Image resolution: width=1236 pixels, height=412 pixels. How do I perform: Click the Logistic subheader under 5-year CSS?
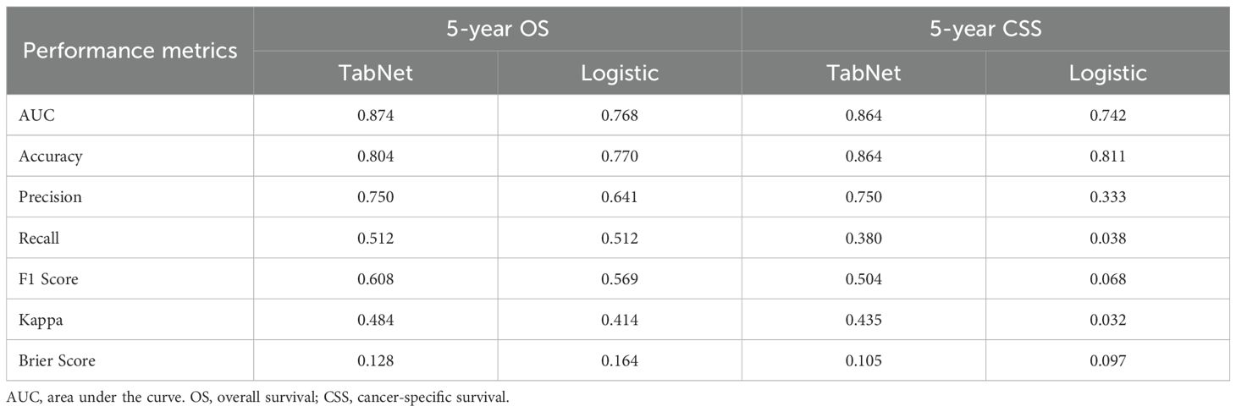[x=1107, y=73]
